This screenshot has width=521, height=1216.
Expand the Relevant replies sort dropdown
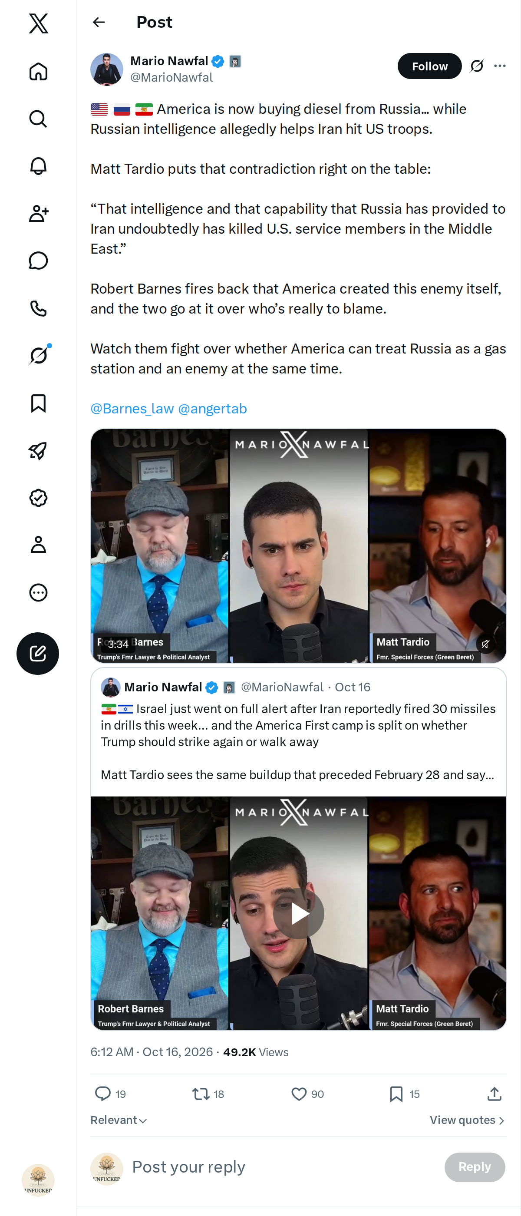tap(119, 1120)
